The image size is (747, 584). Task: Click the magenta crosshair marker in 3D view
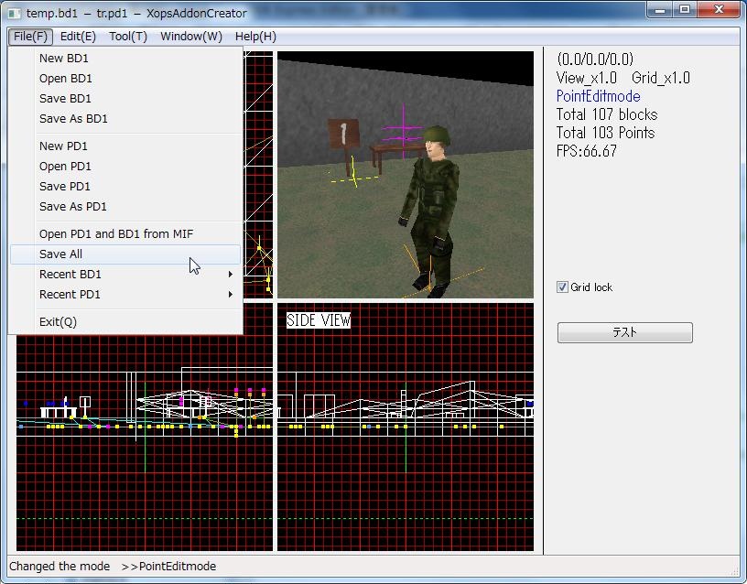[x=403, y=133]
